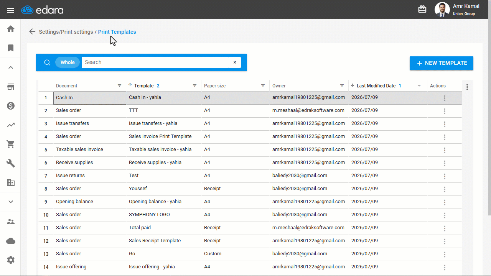Open the trending chart icon in sidebar
The image size is (491, 276).
[x=11, y=125]
